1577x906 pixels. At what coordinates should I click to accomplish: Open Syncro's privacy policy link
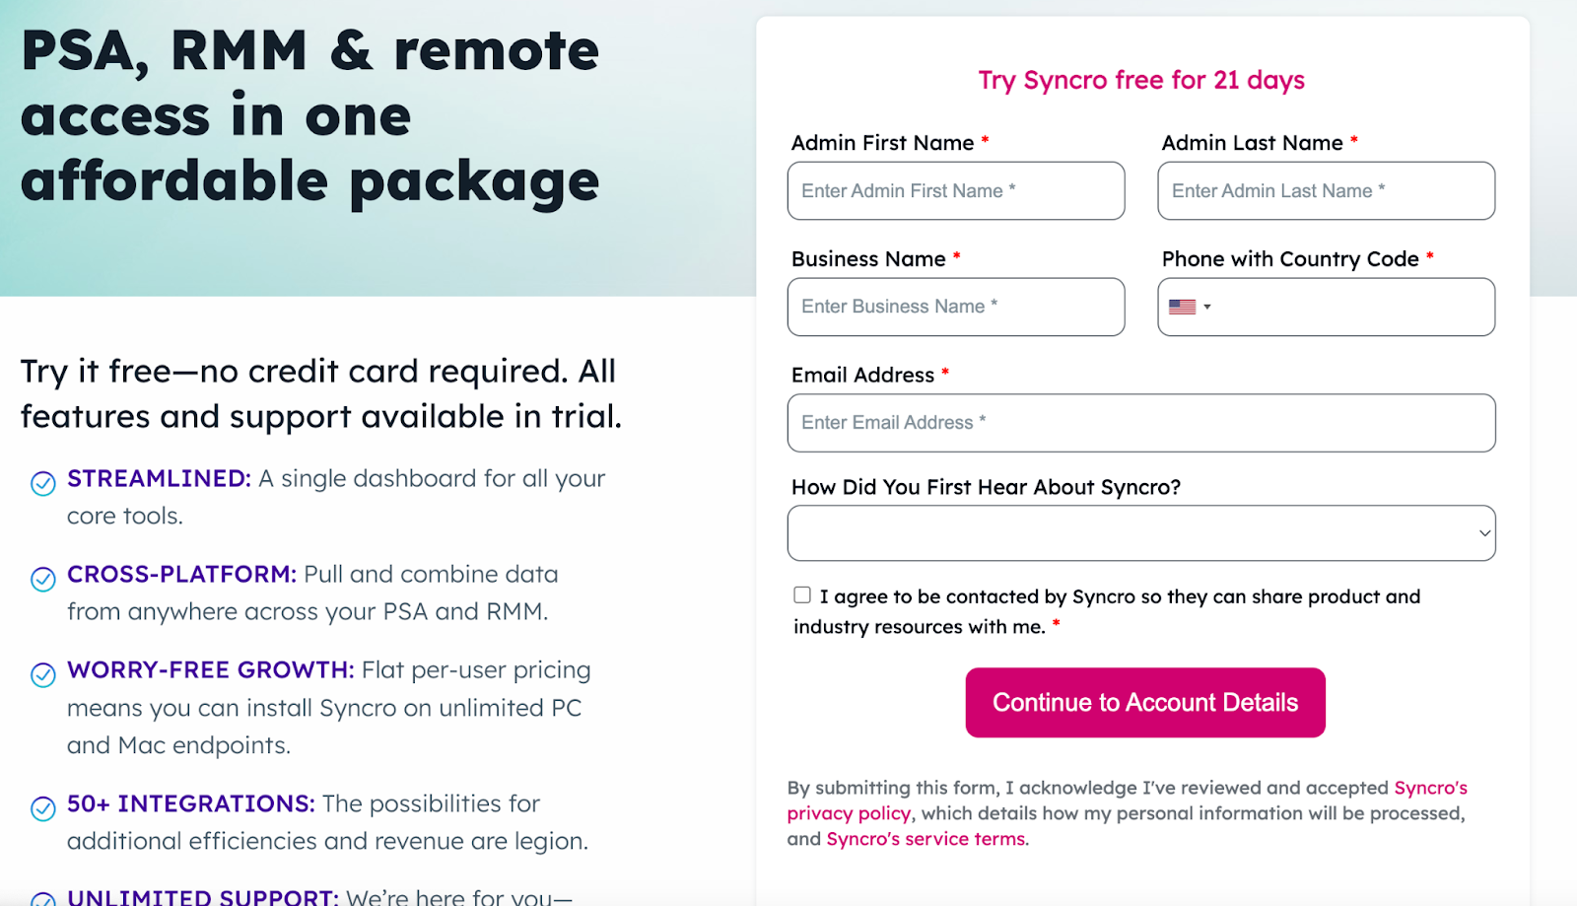[x=849, y=812]
